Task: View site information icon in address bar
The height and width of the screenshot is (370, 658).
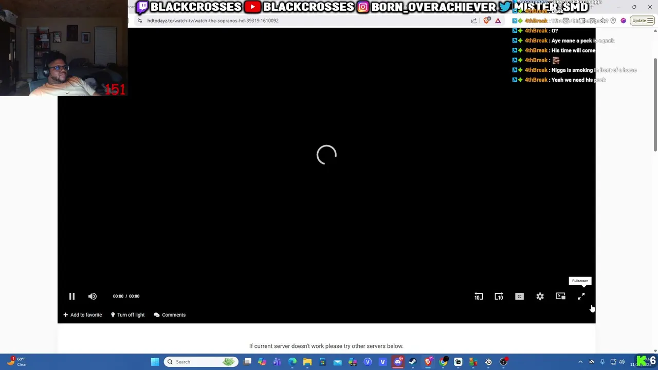Action: pos(140,21)
